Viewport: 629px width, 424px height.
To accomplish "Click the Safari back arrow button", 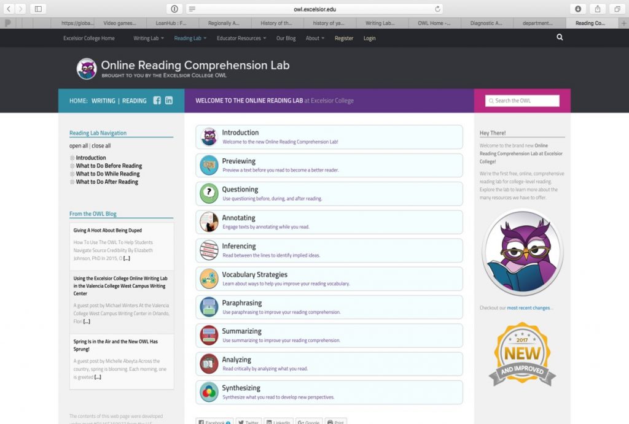I will (9, 9).
